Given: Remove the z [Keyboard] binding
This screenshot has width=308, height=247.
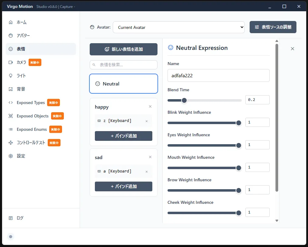Looking at the screenshot, I should point(147,121).
